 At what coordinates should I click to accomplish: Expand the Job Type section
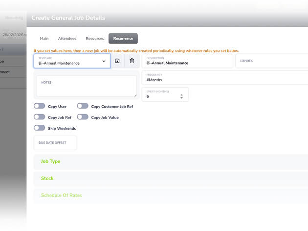pyautogui.click(x=171, y=162)
